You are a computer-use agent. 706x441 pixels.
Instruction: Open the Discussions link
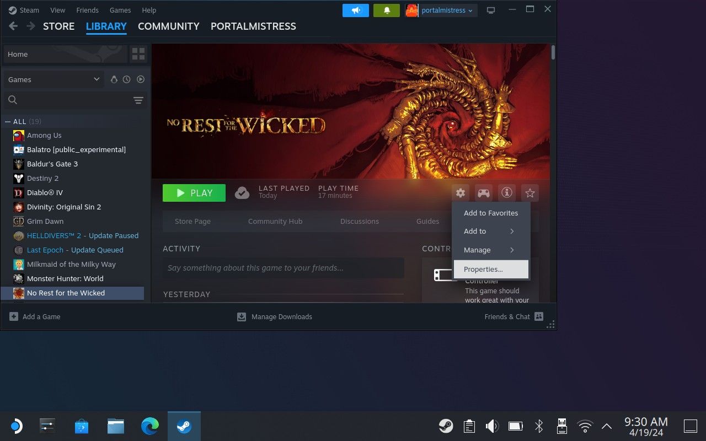tap(360, 221)
